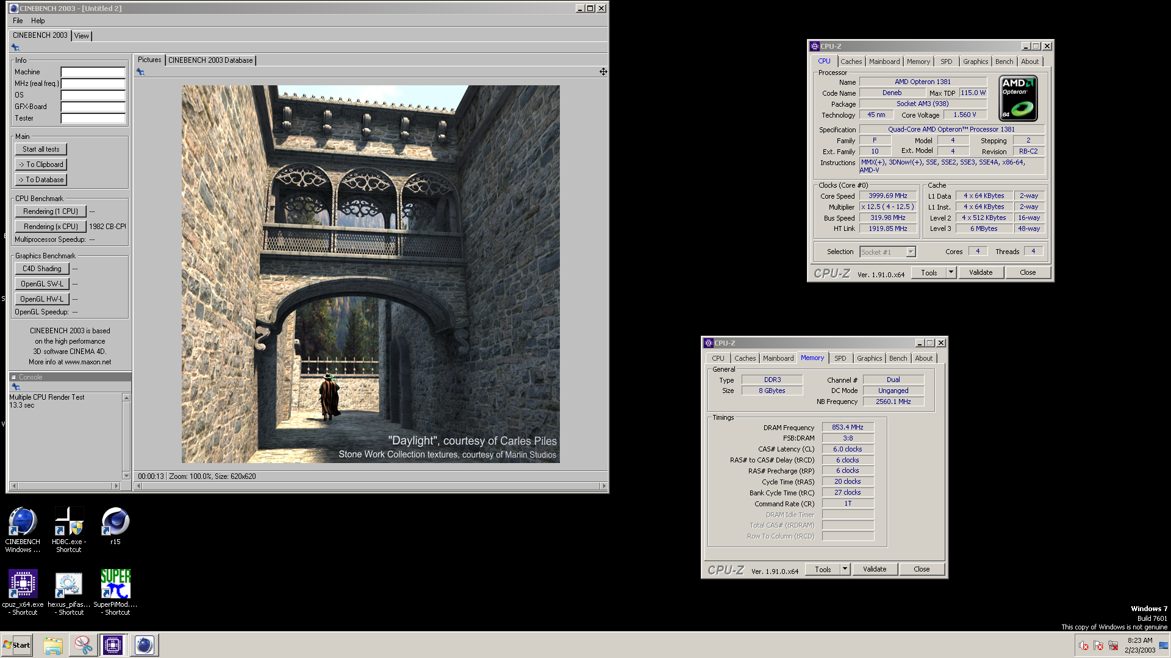Click the MHz (real freq.) input field
This screenshot has height=658, width=1171.
tap(93, 83)
